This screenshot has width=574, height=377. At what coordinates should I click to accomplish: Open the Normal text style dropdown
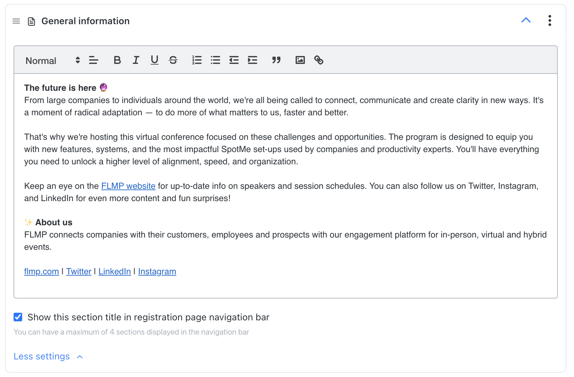(53, 61)
